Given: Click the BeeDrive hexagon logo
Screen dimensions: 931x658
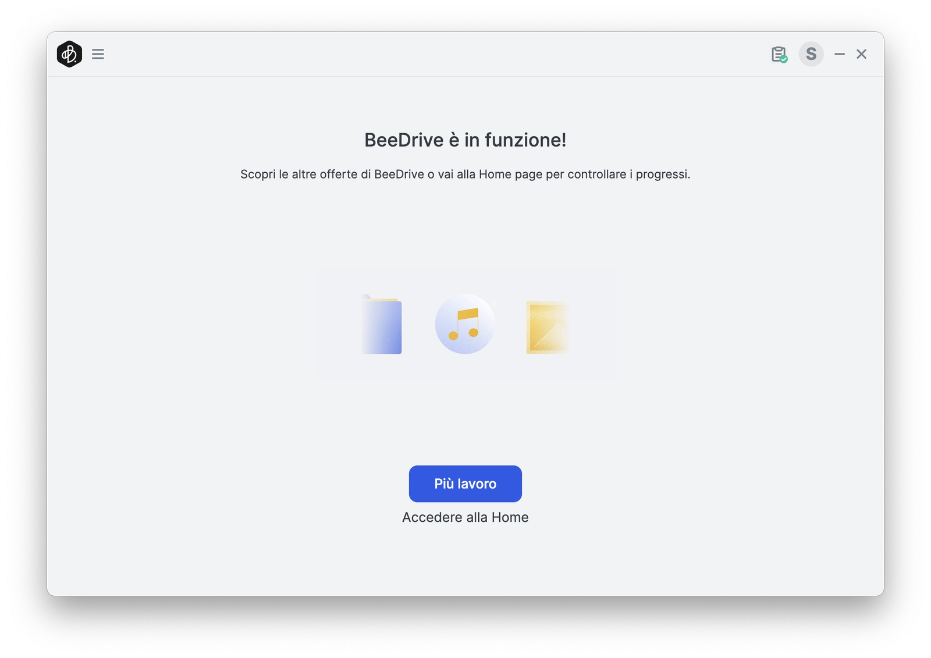Looking at the screenshot, I should tap(69, 54).
